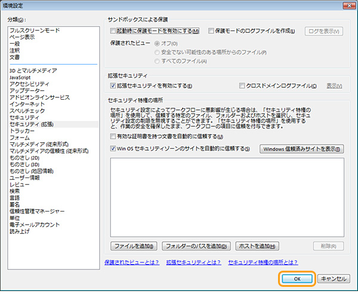Screen dimensions: 358x297
Task: Toggle 保護モードのログファイルを作成 checkbox
Action: click(x=211, y=30)
